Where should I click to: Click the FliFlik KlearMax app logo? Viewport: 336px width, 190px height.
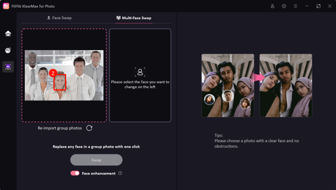(x=6, y=6)
